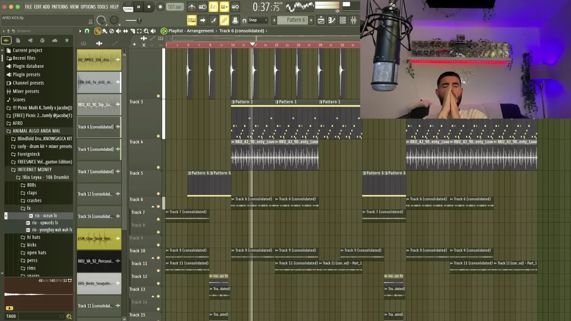Toggle blend recording overdub icon
This screenshot has width=571, height=321.
pos(224,7)
